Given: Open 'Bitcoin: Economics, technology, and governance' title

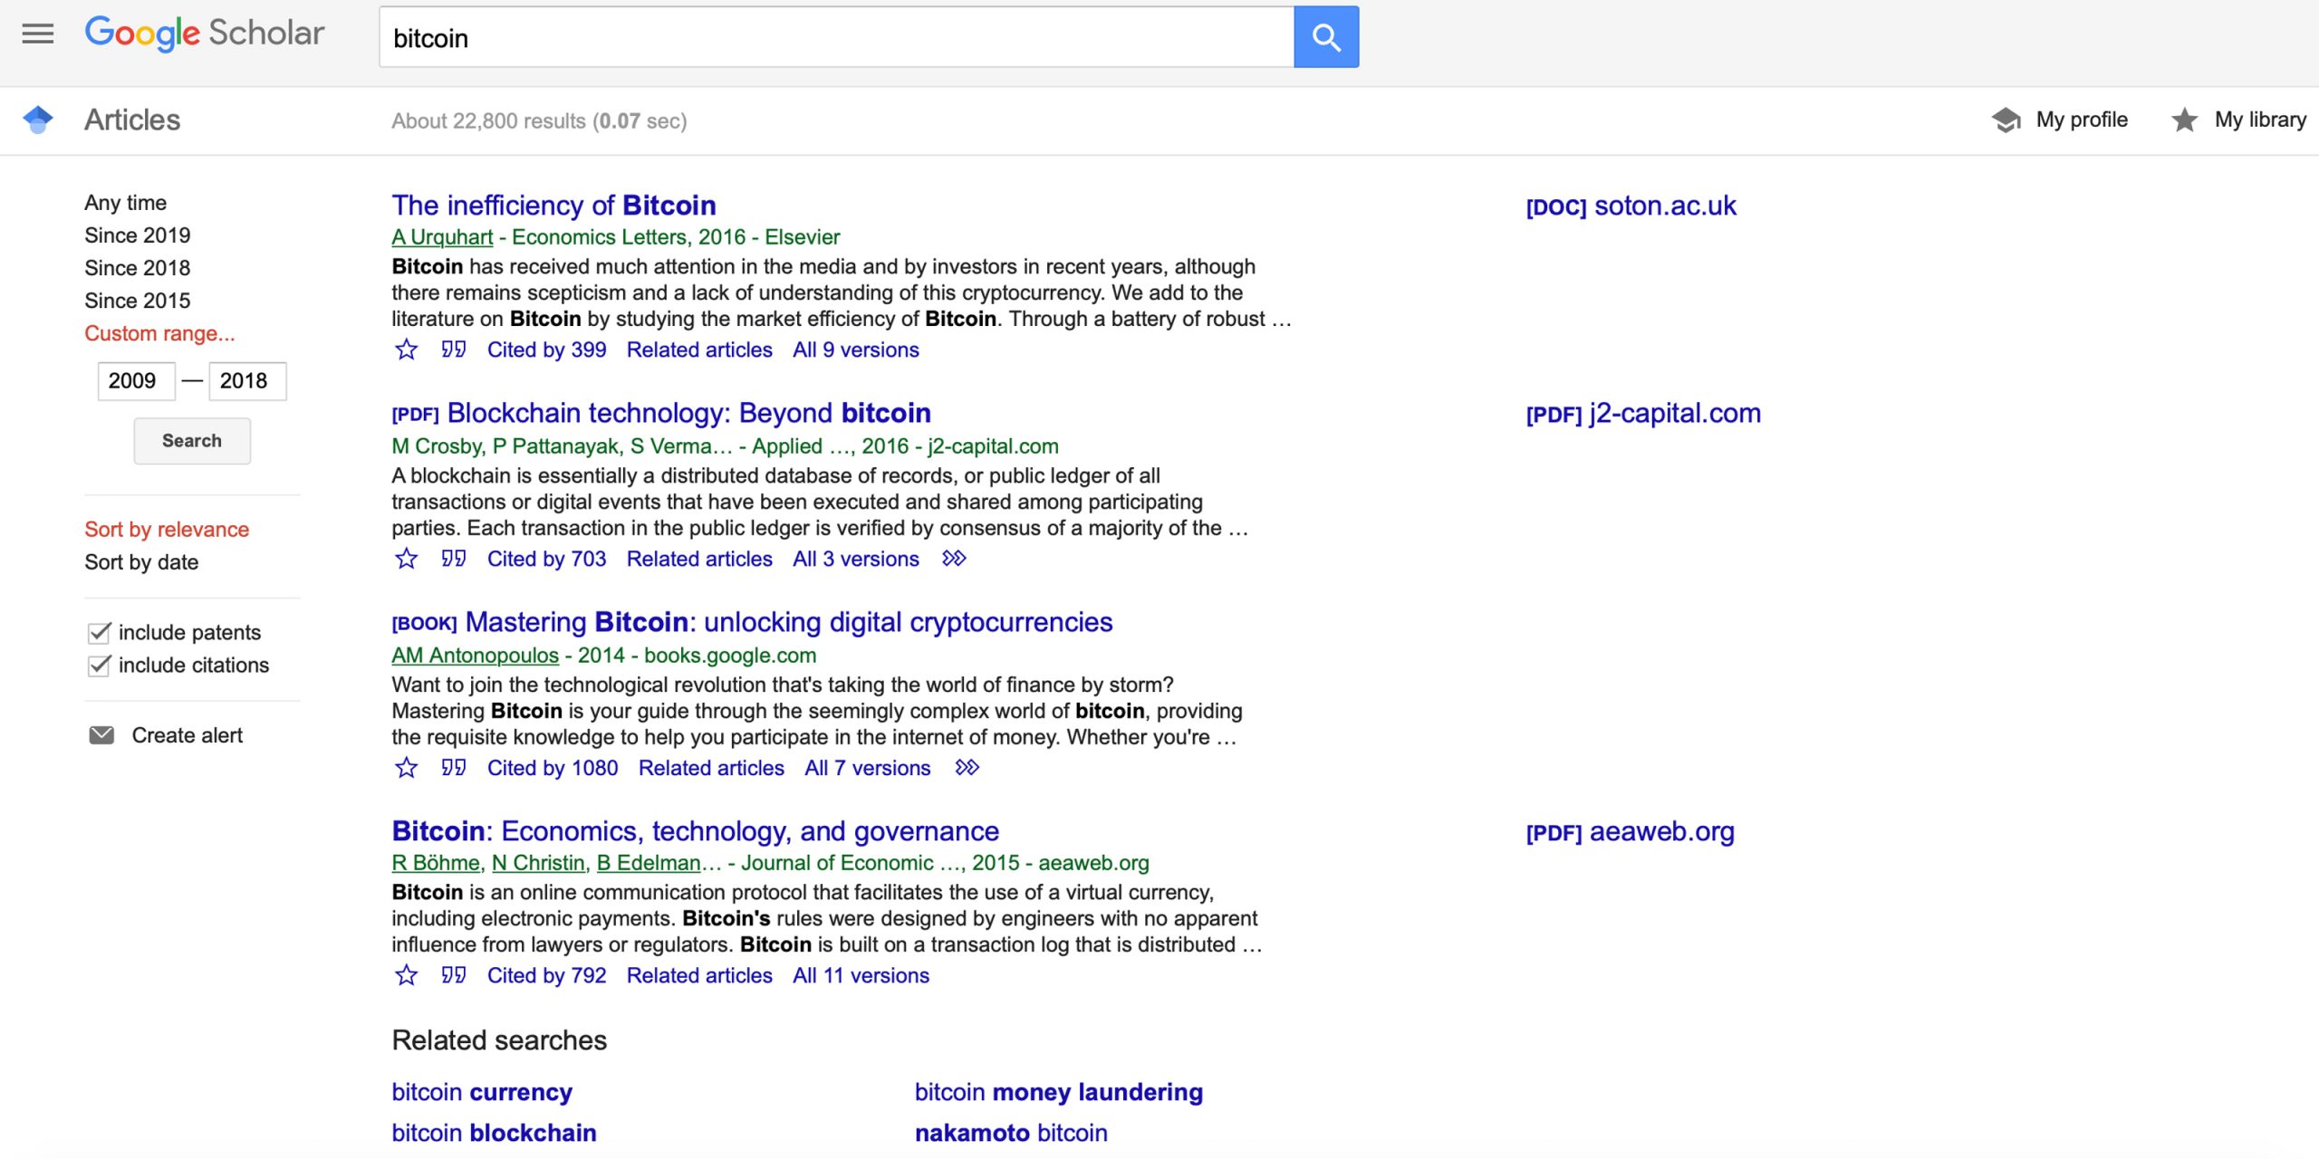Looking at the screenshot, I should (x=695, y=831).
